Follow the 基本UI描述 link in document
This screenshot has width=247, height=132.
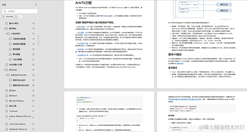pos(81,27)
